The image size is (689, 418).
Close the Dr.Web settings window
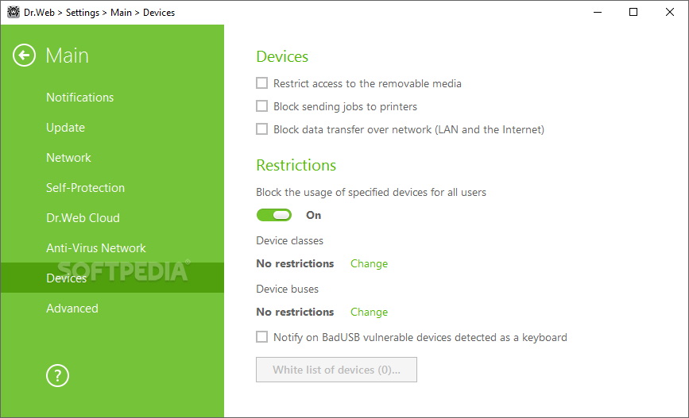(670, 12)
